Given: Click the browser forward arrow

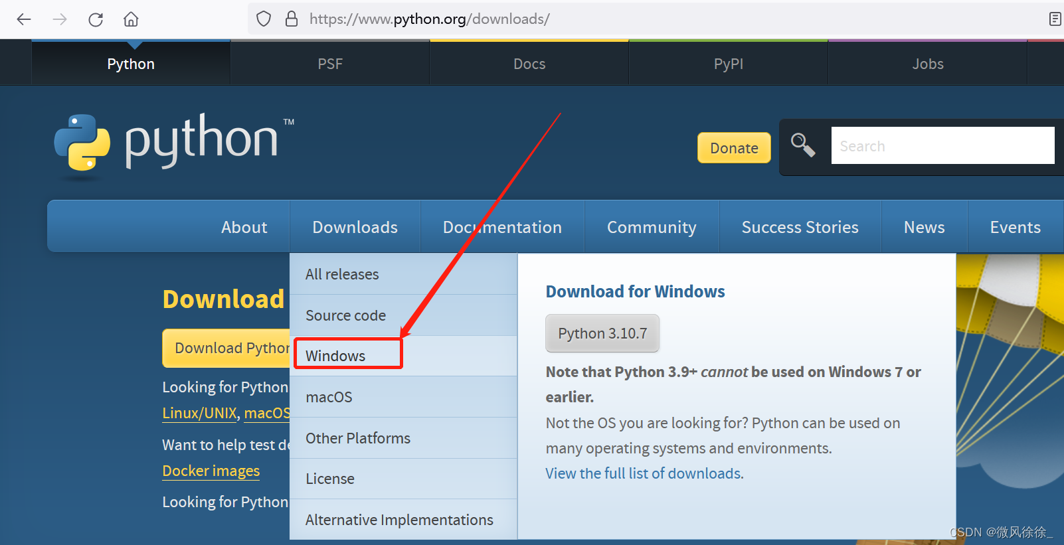Looking at the screenshot, I should [x=60, y=19].
